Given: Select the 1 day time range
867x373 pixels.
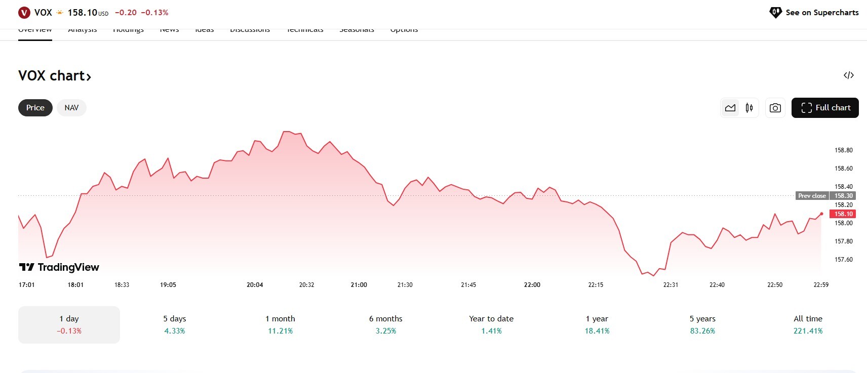Looking at the screenshot, I should [x=69, y=324].
